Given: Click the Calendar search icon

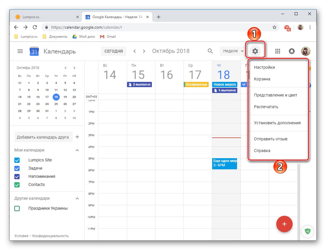Looking at the screenshot, I should click(210, 51).
